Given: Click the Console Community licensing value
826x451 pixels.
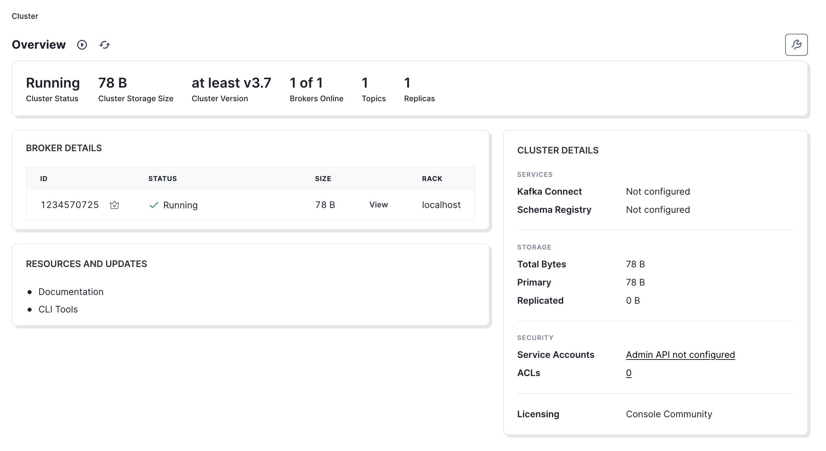Looking at the screenshot, I should pyautogui.click(x=669, y=414).
